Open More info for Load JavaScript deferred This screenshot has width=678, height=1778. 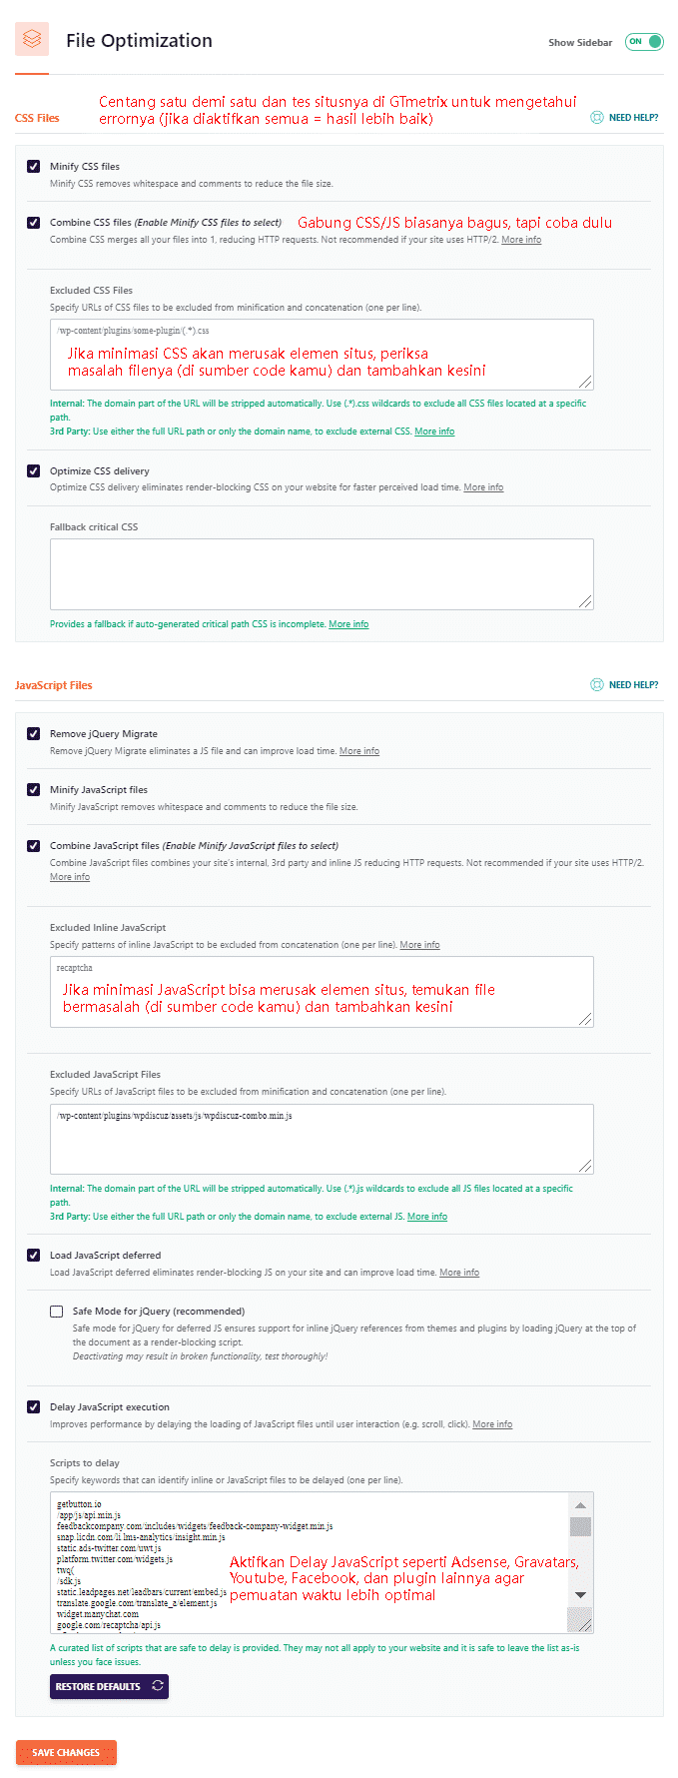coord(459,1273)
